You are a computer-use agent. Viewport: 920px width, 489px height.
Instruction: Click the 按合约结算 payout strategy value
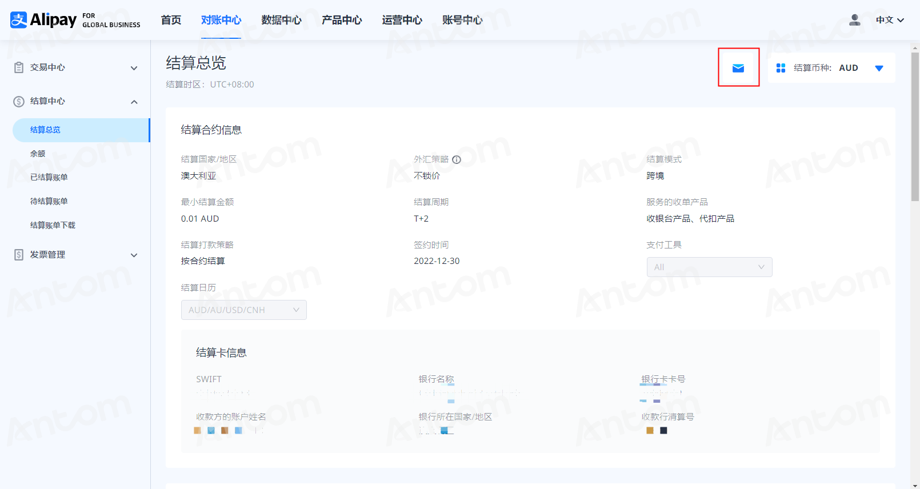coord(203,261)
